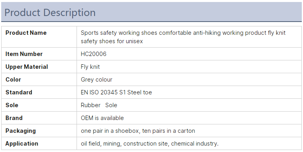Click the EN ISO 20345 S1 Steel toe text
Screen dimensions: 303x152
(116, 92)
